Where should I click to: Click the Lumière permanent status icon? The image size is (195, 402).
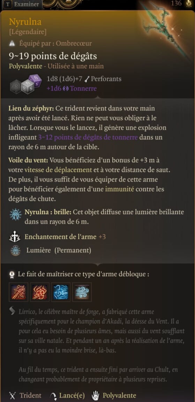point(15,250)
